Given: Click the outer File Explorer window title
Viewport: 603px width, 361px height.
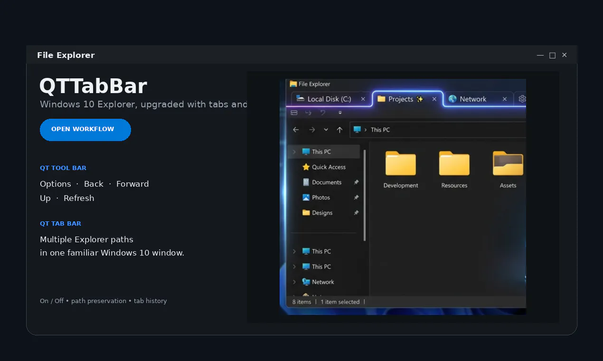Looking at the screenshot, I should pyautogui.click(x=66, y=55).
